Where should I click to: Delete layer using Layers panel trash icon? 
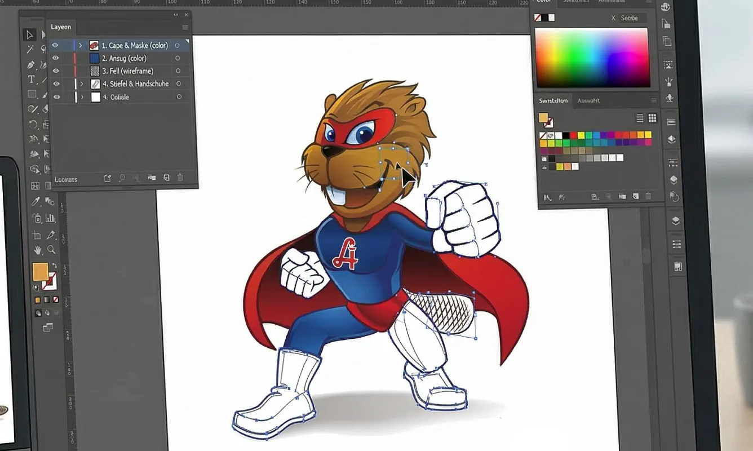[x=180, y=178]
